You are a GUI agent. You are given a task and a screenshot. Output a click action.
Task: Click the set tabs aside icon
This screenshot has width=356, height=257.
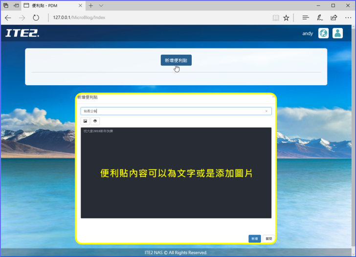pyautogui.click(x=16, y=5)
